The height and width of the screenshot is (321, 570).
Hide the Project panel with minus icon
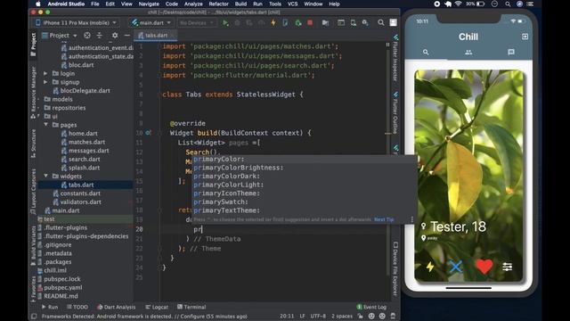126,36
